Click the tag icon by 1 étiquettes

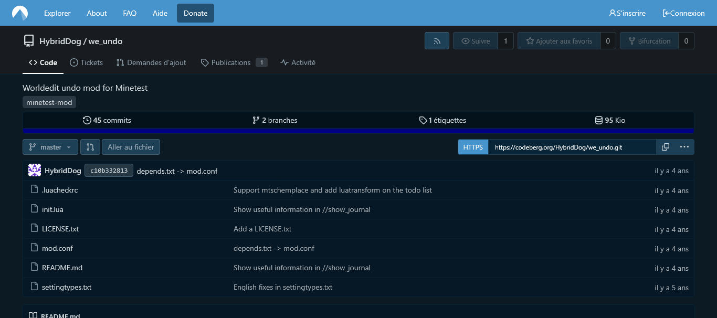click(x=423, y=120)
